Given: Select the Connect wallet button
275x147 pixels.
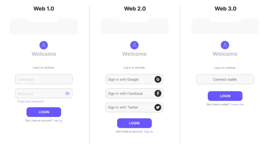Looking at the screenshot, I should [225, 79].
